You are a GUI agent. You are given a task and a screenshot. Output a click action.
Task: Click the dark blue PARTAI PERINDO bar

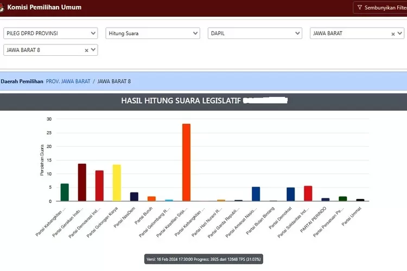[x=326, y=199]
